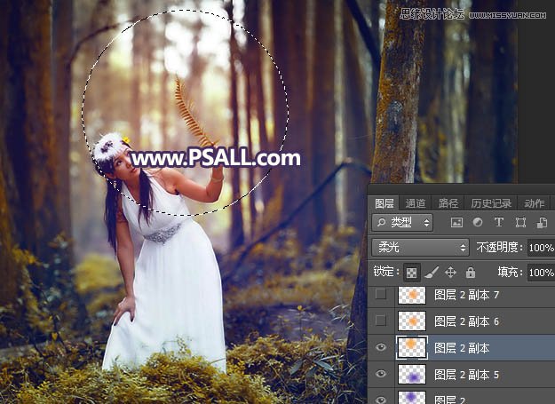555x404 pixels.
Task: Select thumbnail of 图层 2 副本 5
Action: click(412, 375)
